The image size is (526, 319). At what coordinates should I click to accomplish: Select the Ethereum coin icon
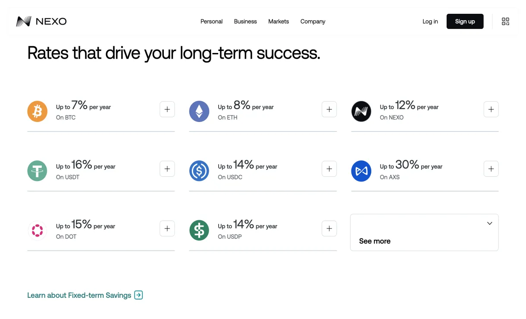199,111
